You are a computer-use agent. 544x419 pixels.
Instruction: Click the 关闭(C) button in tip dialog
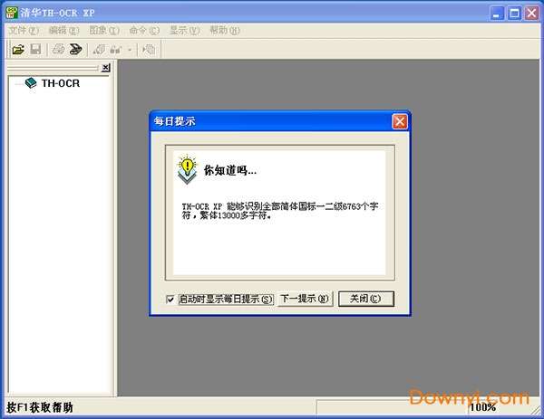[366, 299]
